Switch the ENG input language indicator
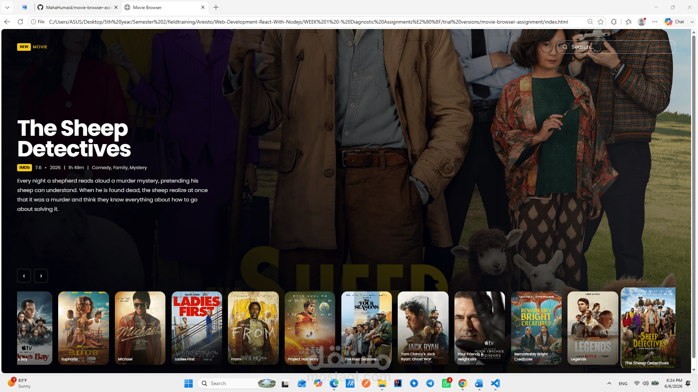Image resolution: width=698 pixels, height=392 pixels. point(623,383)
